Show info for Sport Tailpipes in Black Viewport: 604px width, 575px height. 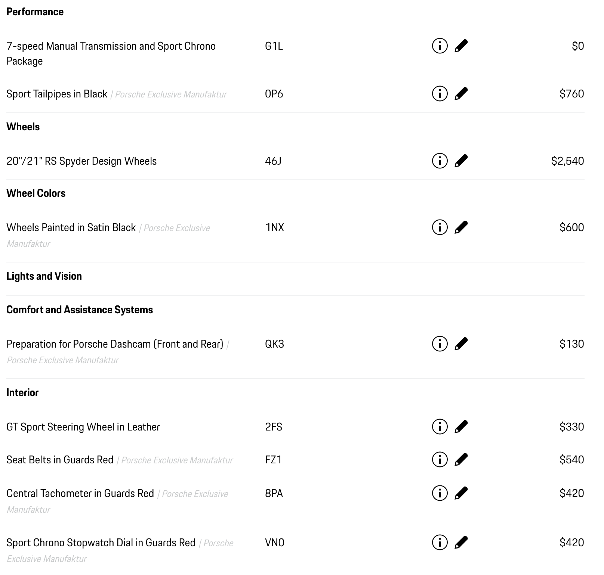[x=440, y=94]
